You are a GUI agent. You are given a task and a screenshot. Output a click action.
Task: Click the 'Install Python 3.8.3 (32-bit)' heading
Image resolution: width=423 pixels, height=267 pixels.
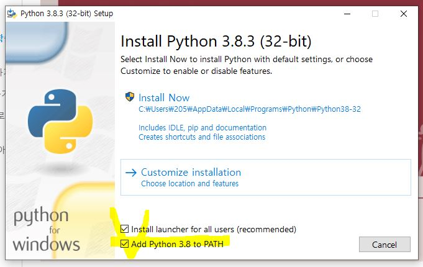(216, 41)
